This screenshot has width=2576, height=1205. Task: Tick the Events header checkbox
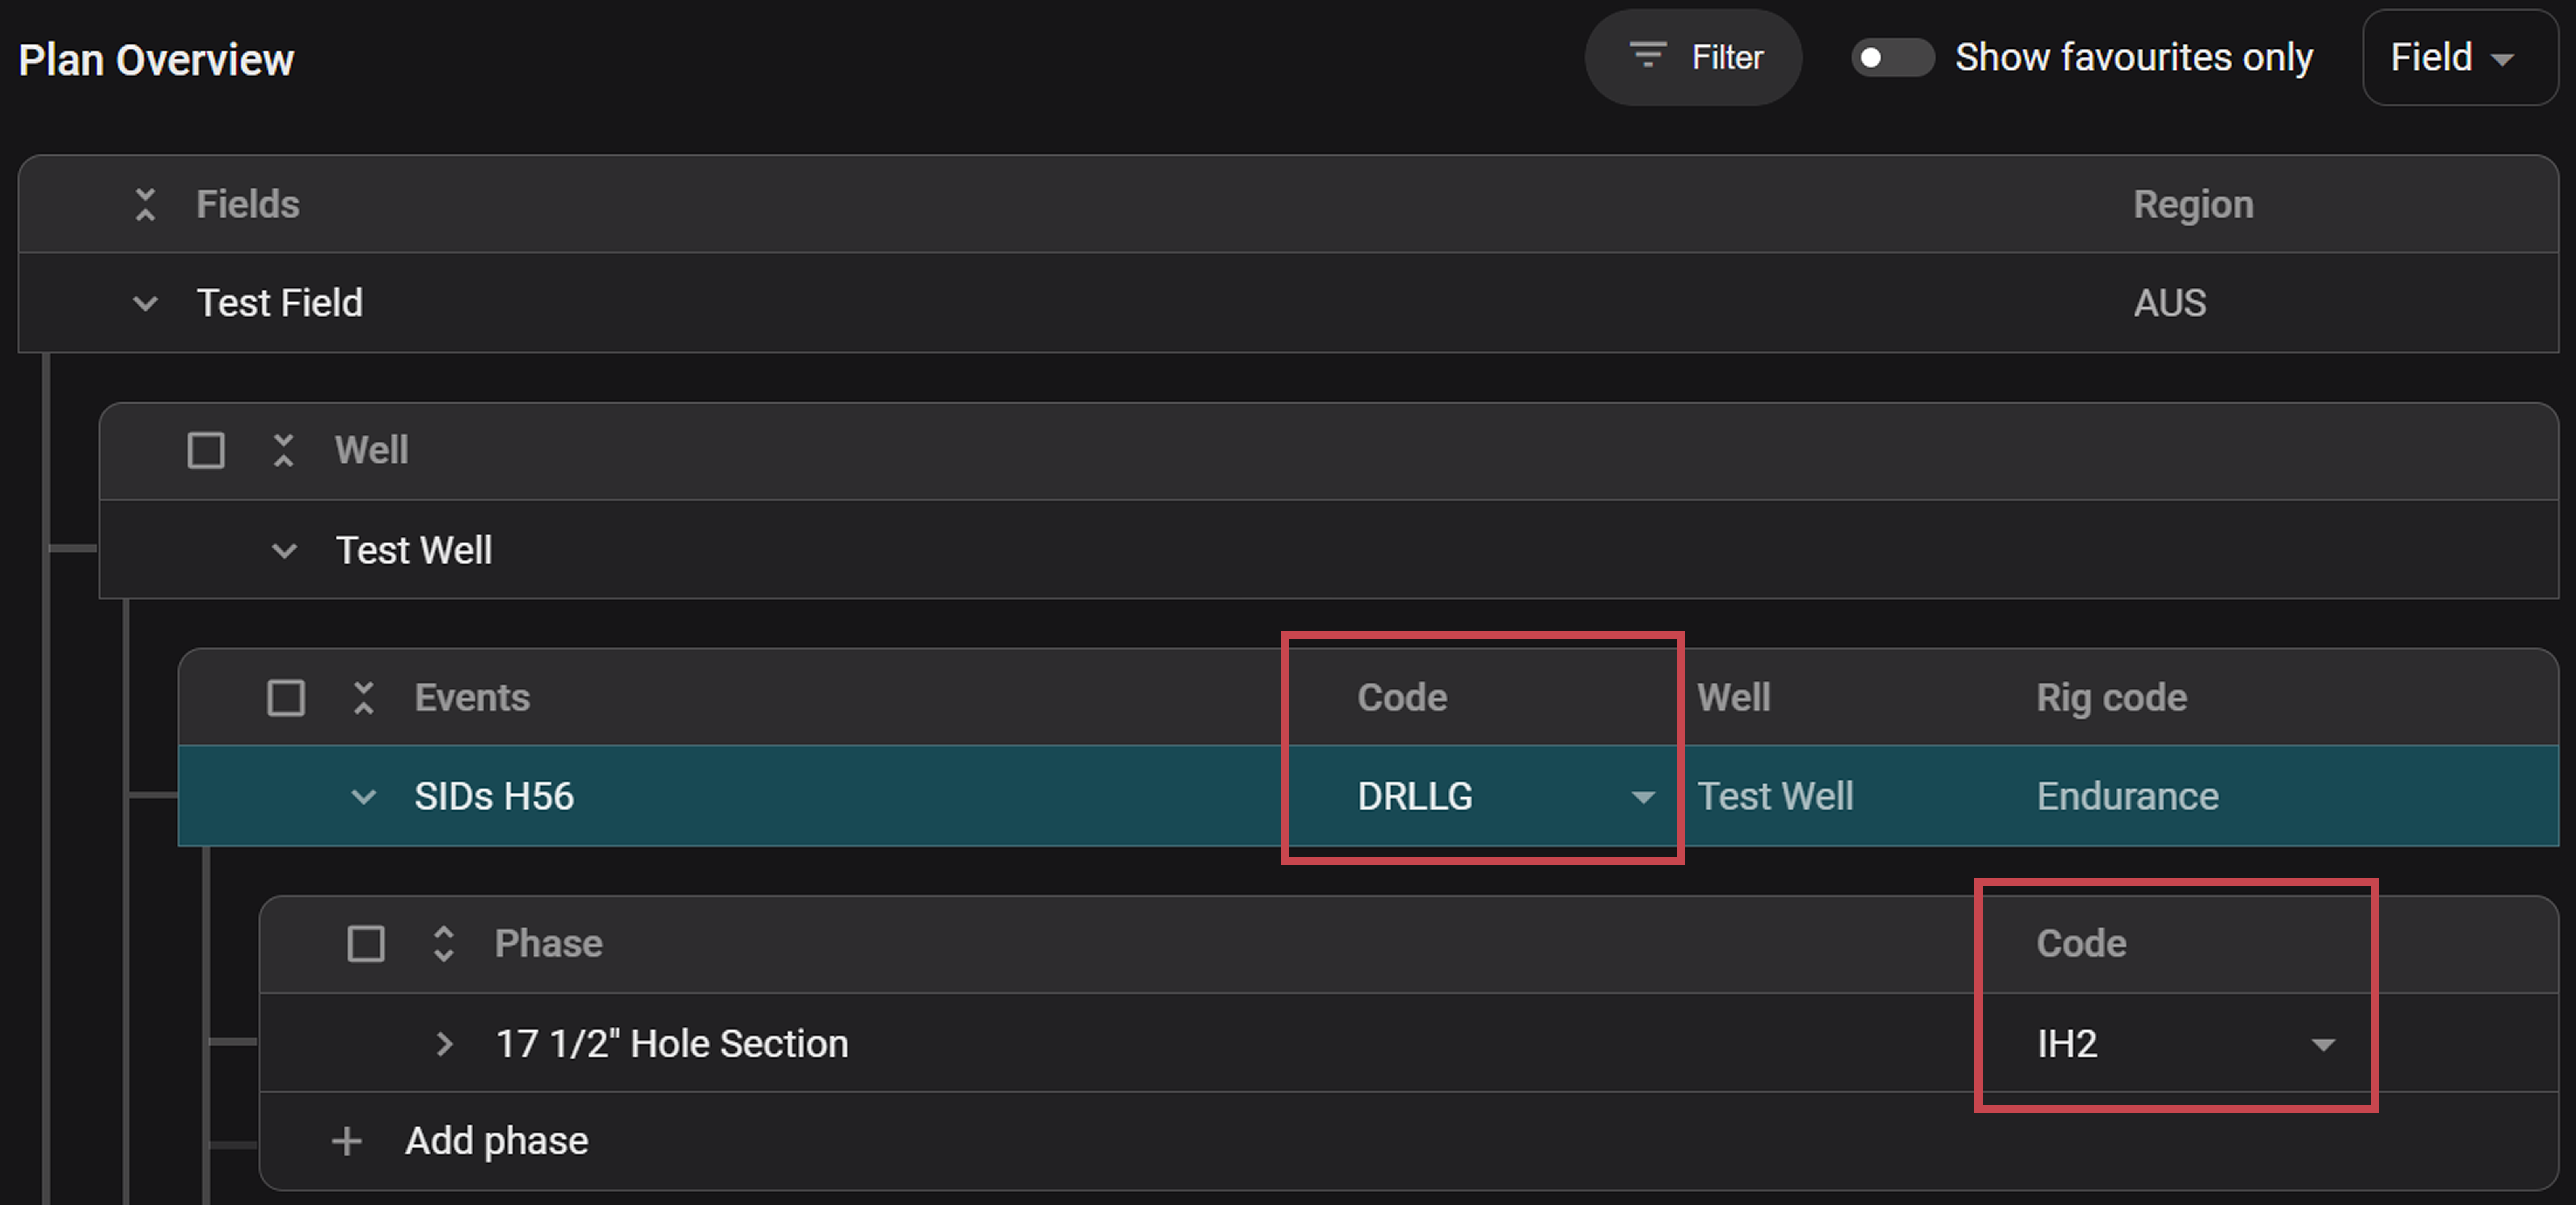tap(286, 697)
